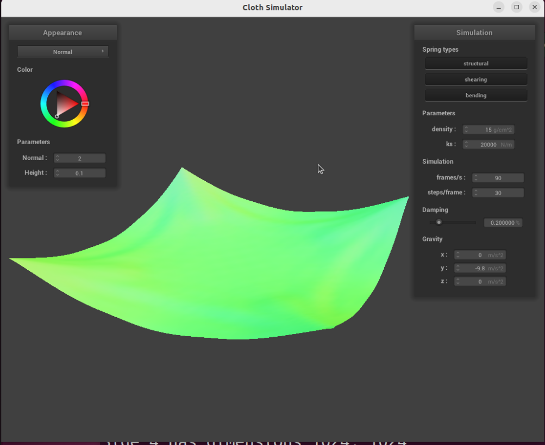Minimize the Cloth Simulator window
This screenshot has width=545, height=445.
tap(499, 7)
